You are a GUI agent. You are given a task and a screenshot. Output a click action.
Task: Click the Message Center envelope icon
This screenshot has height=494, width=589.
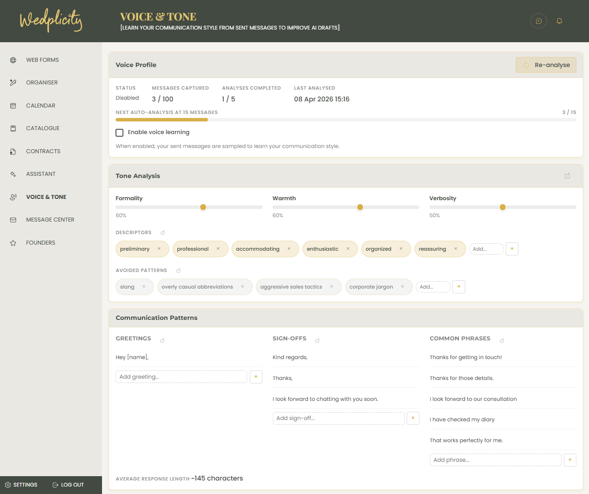(x=13, y=220)
